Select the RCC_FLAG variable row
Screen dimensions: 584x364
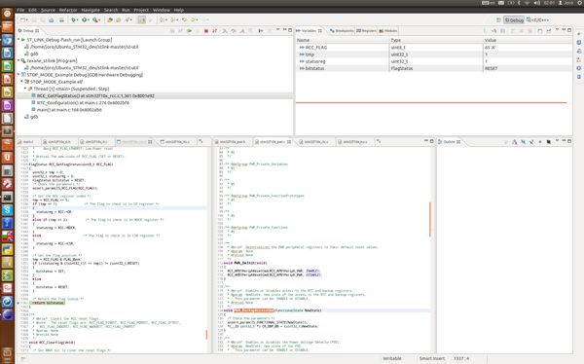tap(434, 48)
